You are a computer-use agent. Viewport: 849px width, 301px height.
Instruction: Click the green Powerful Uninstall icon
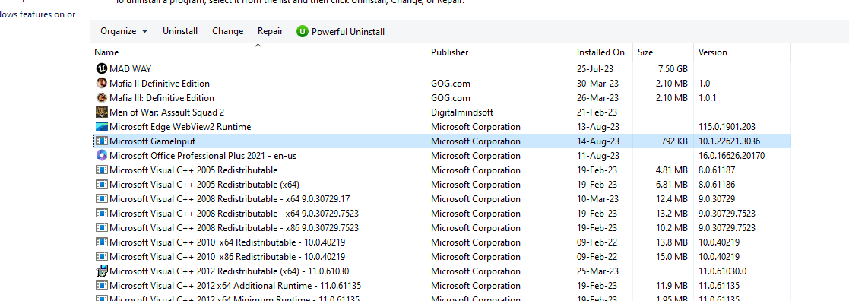[x=303, y=31]
